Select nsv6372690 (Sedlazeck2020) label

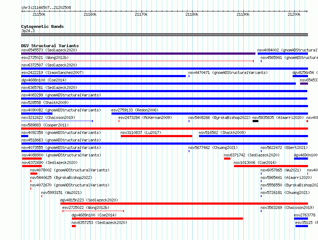click(50, 162)
